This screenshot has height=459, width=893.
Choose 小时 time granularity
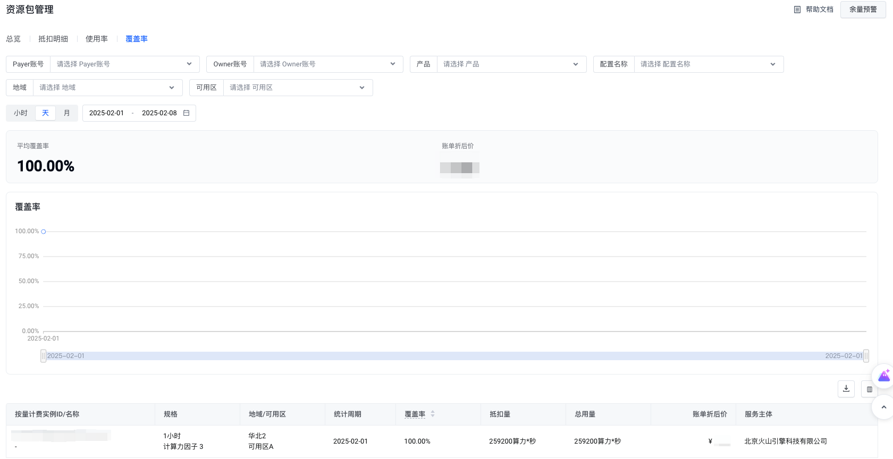pyautogui.click(x=21, y=113)
